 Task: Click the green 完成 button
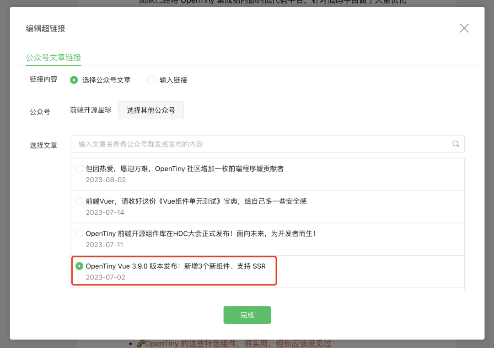[247, 315]
